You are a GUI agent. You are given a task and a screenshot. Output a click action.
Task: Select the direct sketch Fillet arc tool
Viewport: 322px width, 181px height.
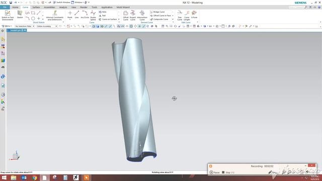click(x=27, y=19)
